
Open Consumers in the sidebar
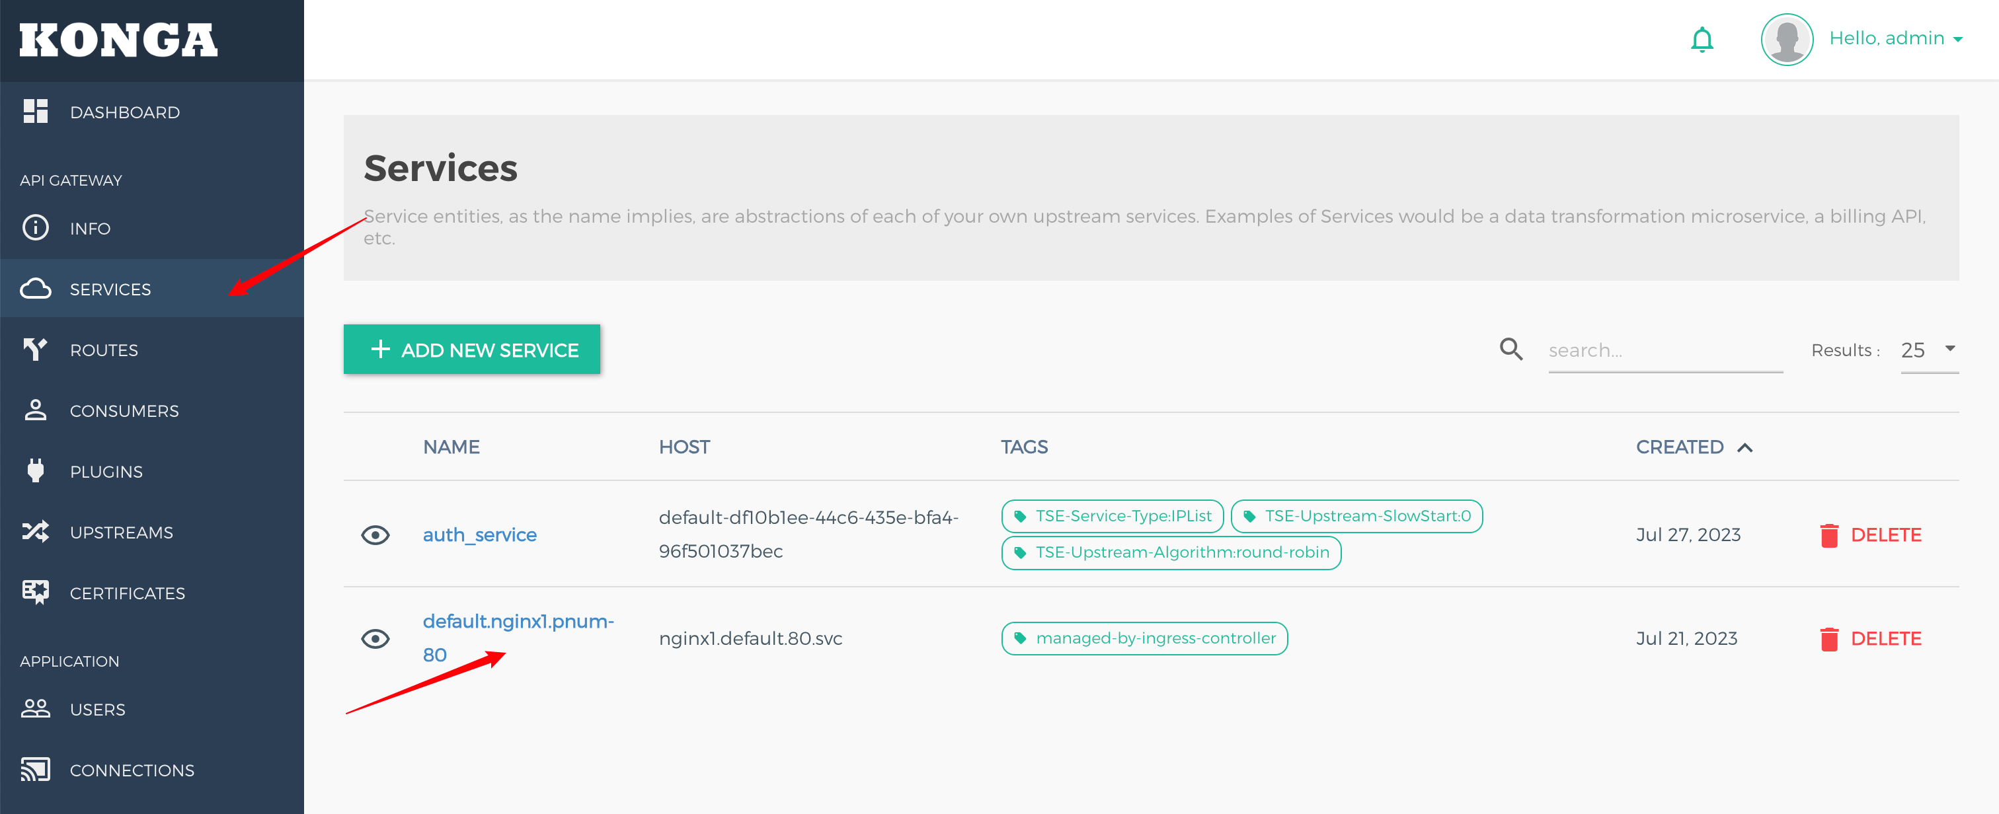pyautogui.click(x=152, y=410)
